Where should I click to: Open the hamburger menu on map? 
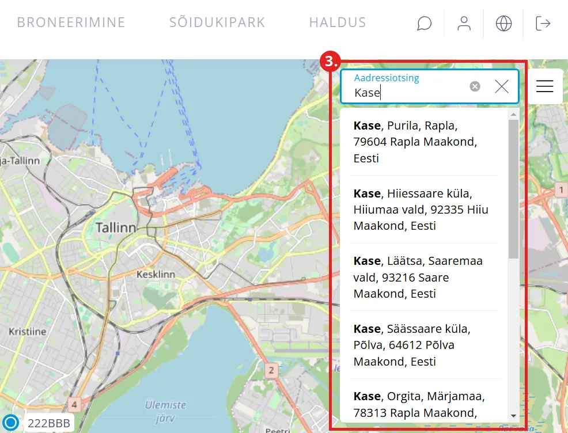[544, 86]
